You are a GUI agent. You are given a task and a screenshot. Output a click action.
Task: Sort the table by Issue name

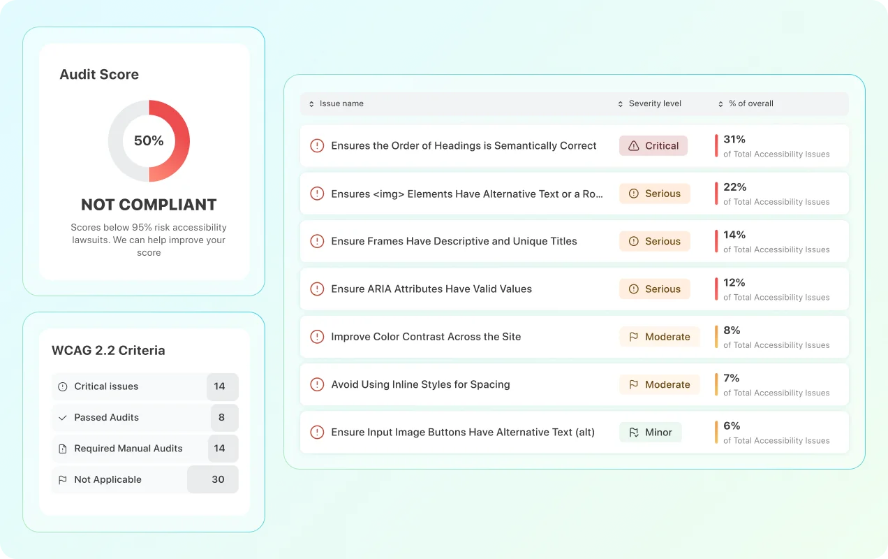click(x=336, y=103)
